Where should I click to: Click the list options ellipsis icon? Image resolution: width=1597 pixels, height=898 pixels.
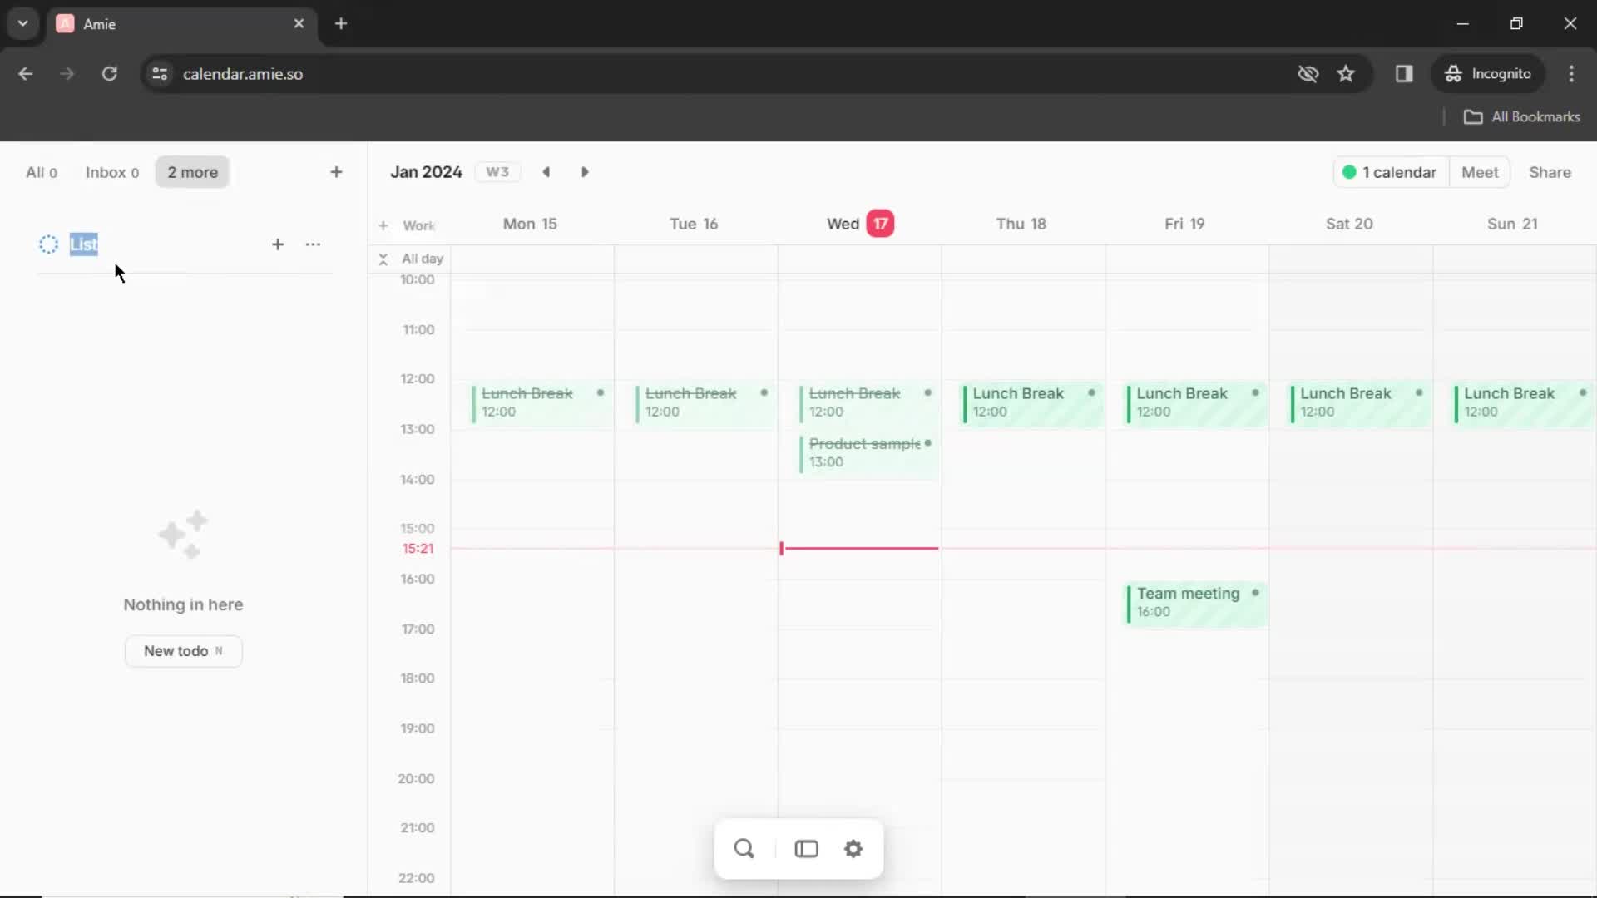[x=313, y=244]
